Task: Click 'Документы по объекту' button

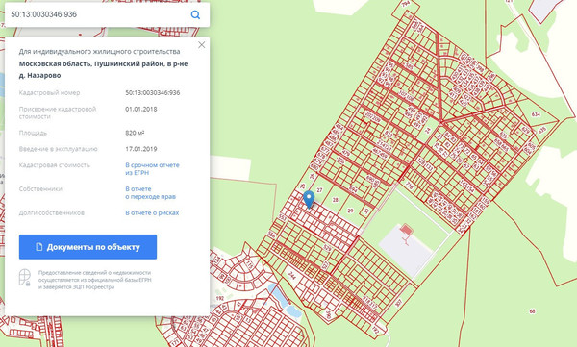Action: pos(88,247)
